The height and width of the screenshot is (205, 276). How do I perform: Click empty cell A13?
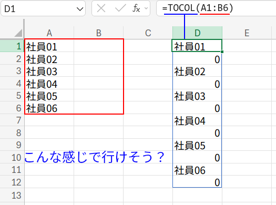(49, 195)
